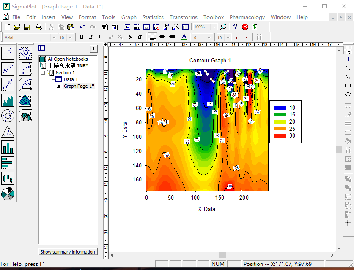Click the Text tool in right toolbar
This screenshot has height=270, width=354.
click(348, 59)
